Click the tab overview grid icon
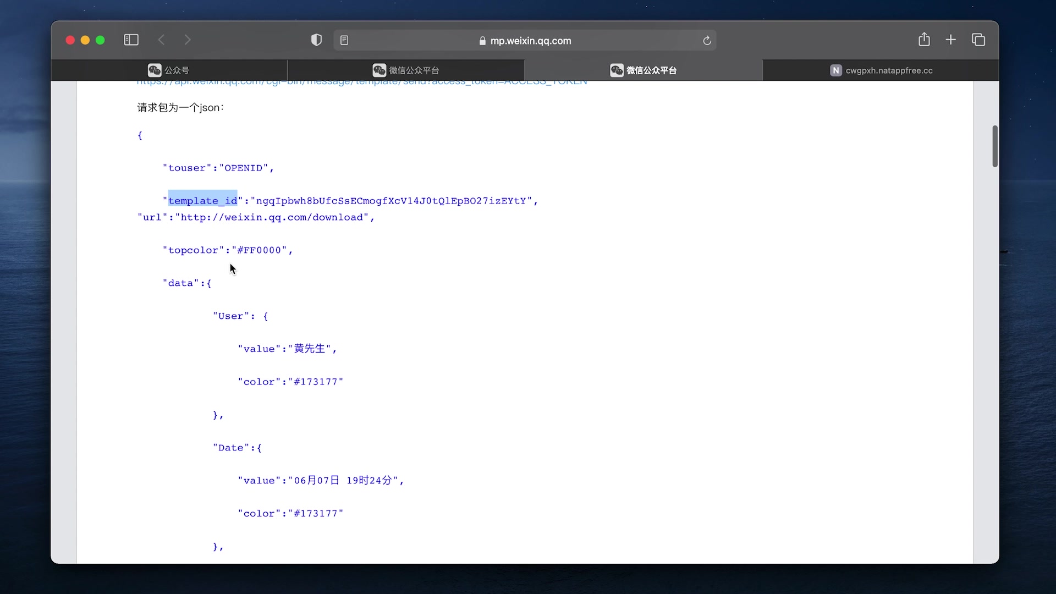Image resolution: width=1056 pixels, height=594 pixels. click(978, 40)
